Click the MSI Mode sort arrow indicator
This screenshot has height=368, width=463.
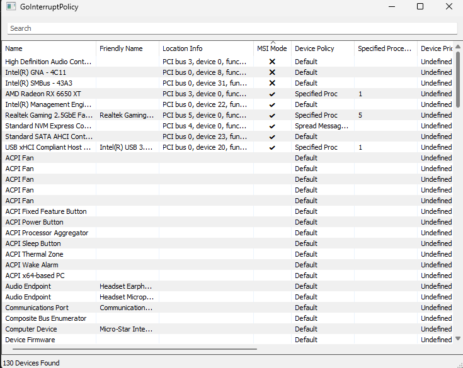(x=273, y=43)
